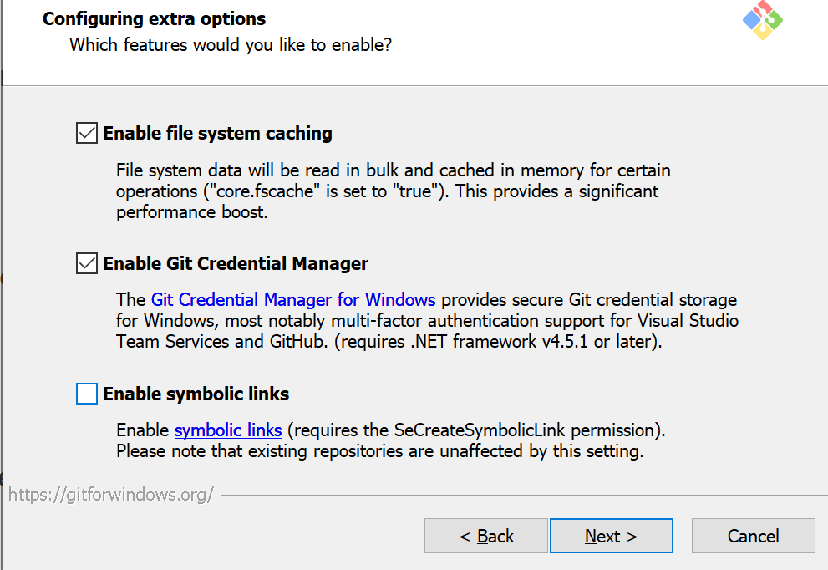
Task: Click the existing repositories unaffected note
Action: [380, 452]
